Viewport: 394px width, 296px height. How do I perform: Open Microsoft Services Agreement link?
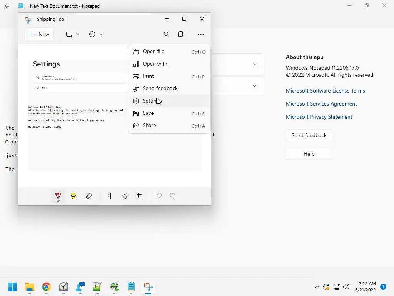[321, 104]
